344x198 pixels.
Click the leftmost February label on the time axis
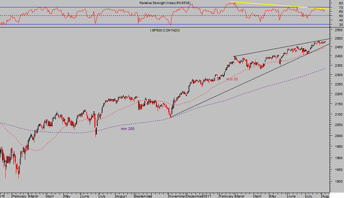click(20, 196)
